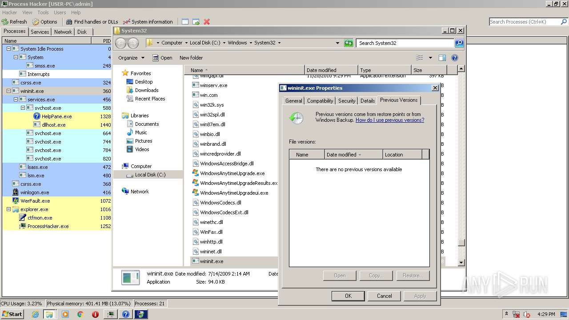Click the red X terminate icon in toolbar
This screenshot has width=569, height=320.
[x=207, y=22]
